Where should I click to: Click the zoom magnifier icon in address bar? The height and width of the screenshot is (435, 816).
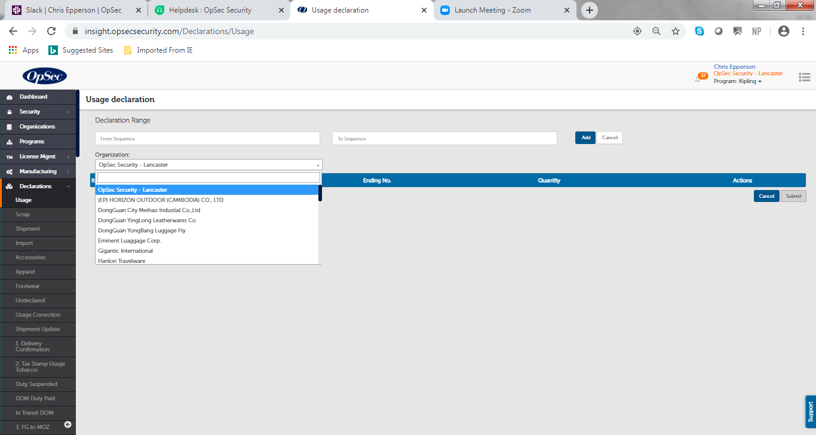(657, 31)
